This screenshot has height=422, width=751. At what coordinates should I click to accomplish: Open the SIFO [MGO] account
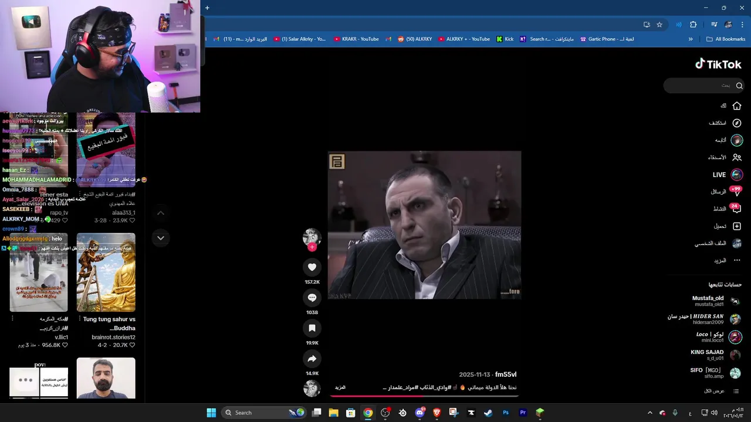715,373
